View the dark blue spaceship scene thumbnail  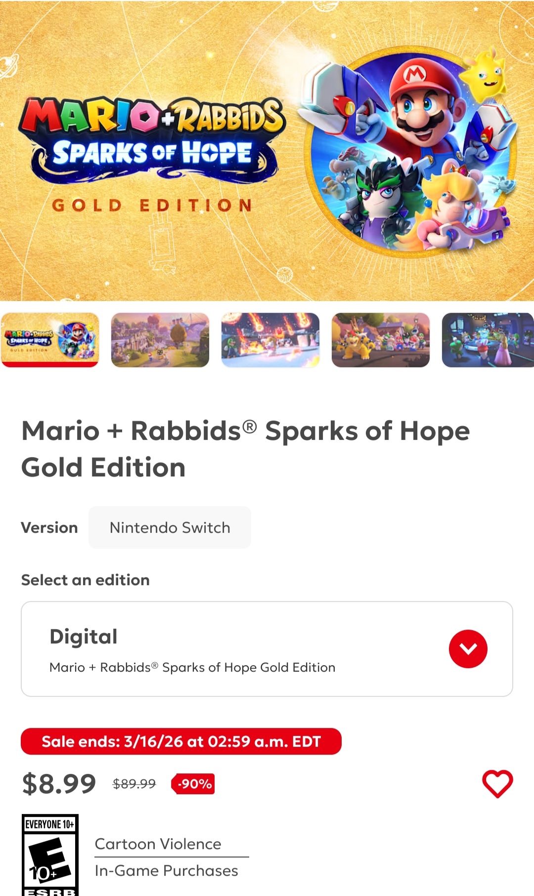coord(488,340)
